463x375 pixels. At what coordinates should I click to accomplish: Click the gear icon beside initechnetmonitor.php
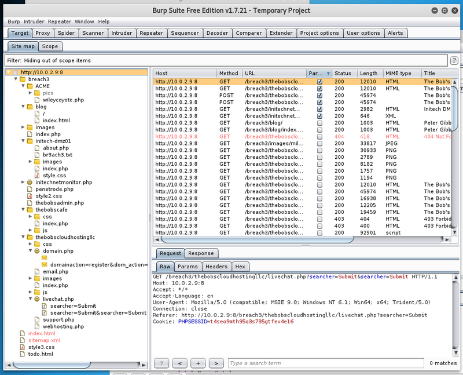30,182
